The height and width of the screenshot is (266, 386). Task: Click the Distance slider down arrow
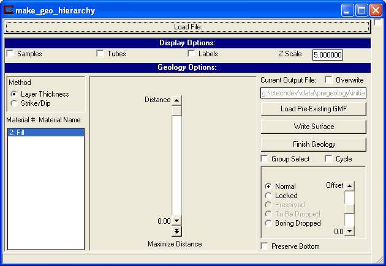(176, 221)
